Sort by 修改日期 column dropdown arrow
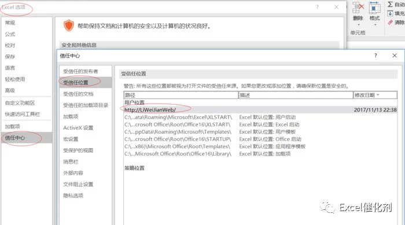This screenshot has height=225, width=405. [x=378, y=95]
